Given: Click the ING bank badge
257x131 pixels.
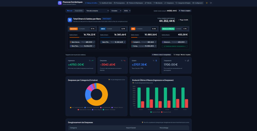Looking at the screenshot, I should pyautogui.click(x=133, y=29).
